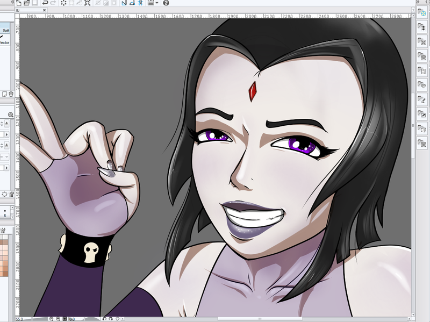Click the Save document icon
The width and height of the screenshot is (430, 322).
click(34, 3)
